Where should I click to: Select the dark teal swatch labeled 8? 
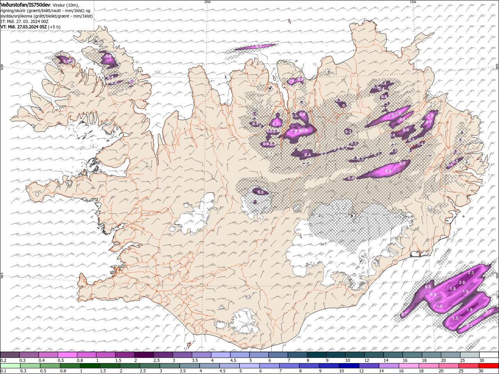[317, 355]
